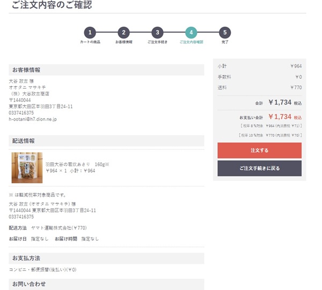Screen dimensions: 322x290
Task: Click the red お支払い合計 amount ¥1,734
Action: 280,116
